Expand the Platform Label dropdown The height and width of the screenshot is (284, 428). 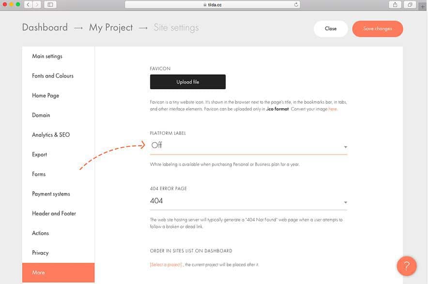[248, 145]
